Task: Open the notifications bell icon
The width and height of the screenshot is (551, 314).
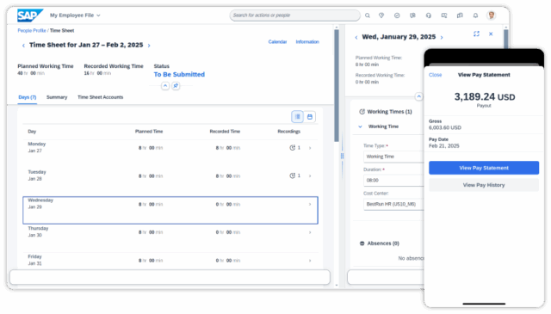Action: tap(475, 15)
